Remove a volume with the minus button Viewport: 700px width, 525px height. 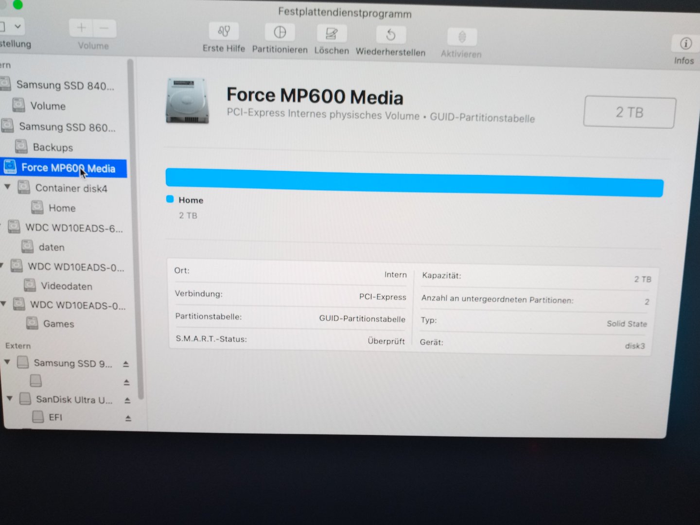click(105, 28)
